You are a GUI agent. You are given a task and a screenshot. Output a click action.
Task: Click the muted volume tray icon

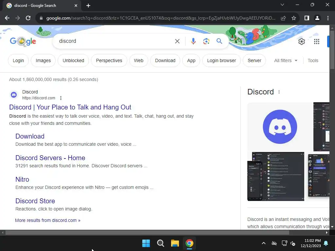tap(293, 243)
